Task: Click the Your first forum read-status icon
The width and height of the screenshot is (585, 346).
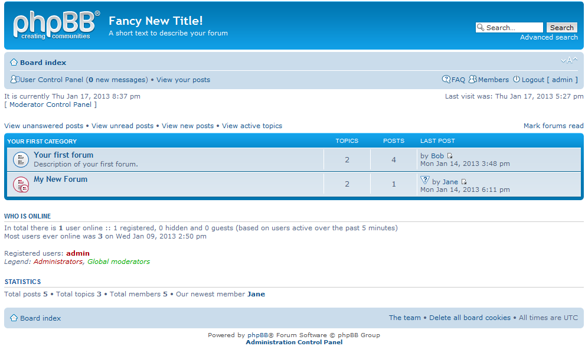Action: 21,159
